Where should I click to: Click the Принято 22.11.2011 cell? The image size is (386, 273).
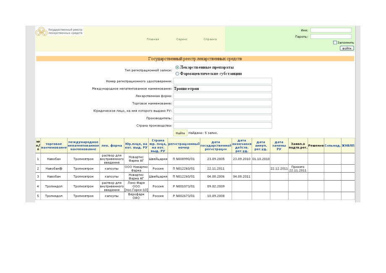[298, 168]
